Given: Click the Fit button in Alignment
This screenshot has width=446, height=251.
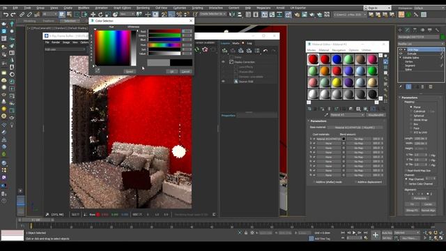Looking at the screenshot, I should (412, 204).
